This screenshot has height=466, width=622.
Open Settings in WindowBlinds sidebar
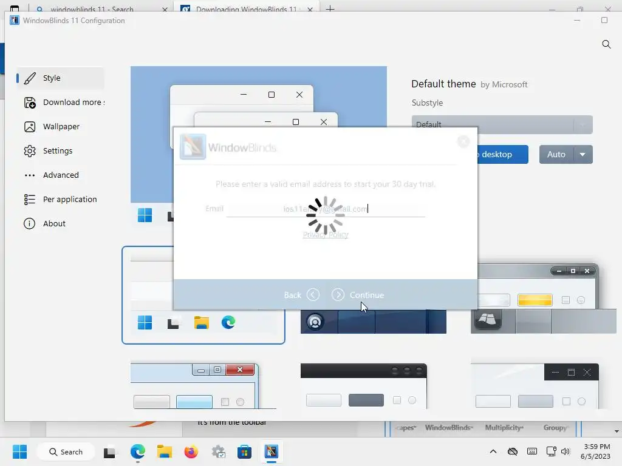pyautogui.click(x=60, y=150)
